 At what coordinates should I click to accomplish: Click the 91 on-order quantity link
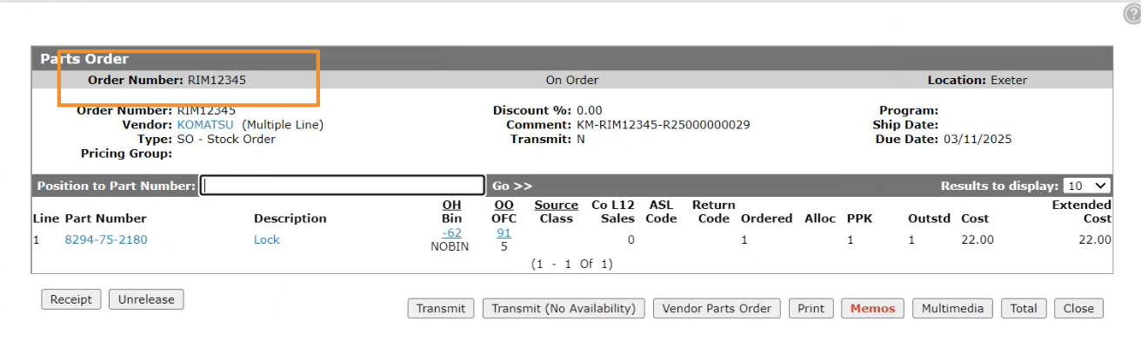(504, 232)
